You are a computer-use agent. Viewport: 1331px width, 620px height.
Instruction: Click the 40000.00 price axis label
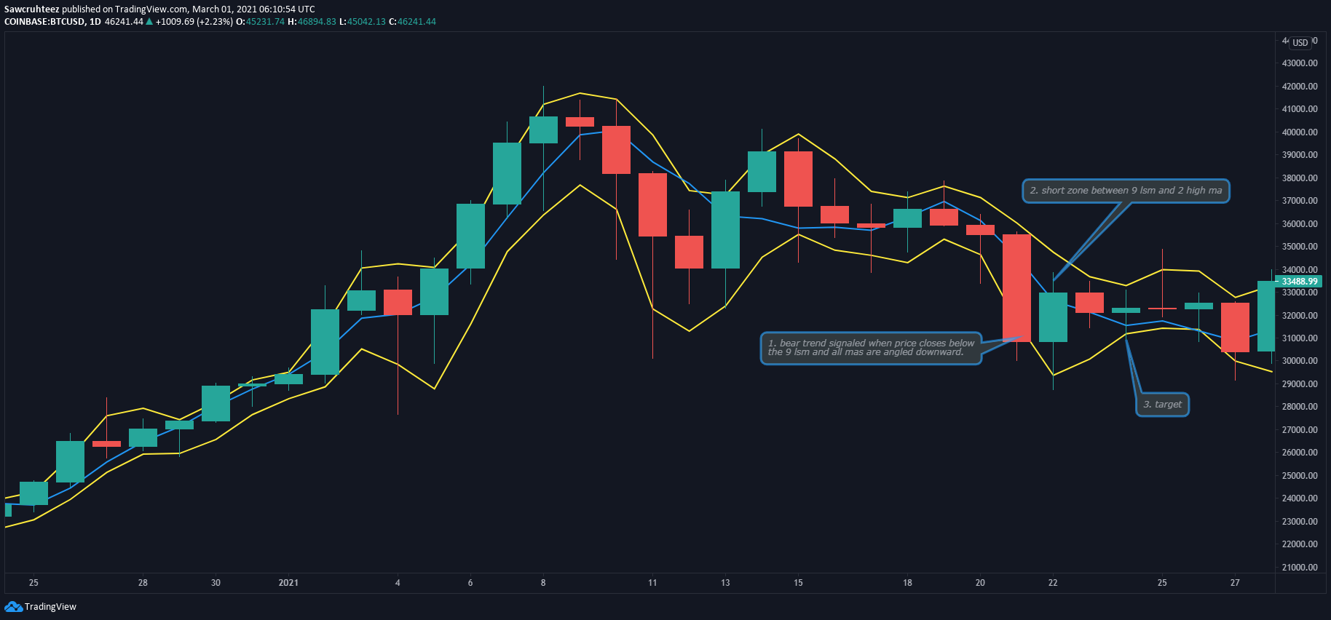(1300, 132)
